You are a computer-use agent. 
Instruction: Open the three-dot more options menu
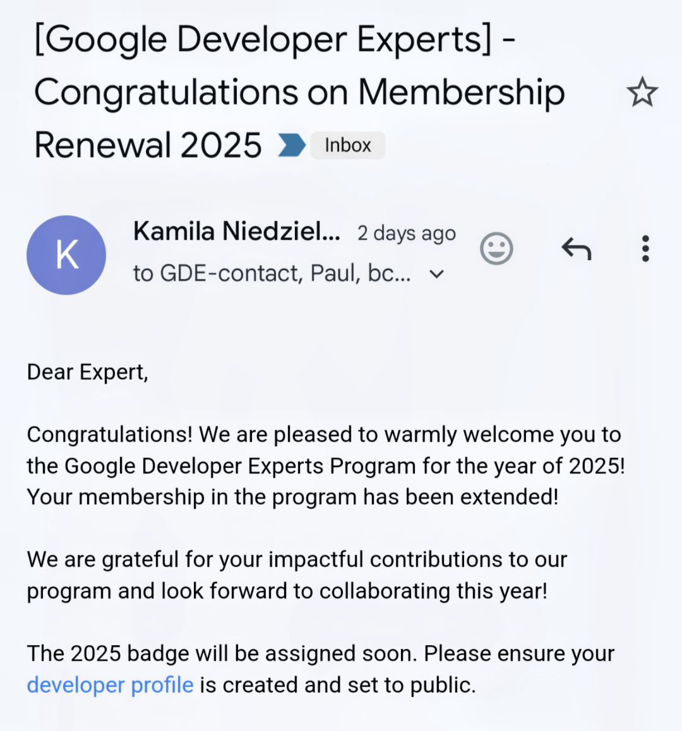pyautogui.click(x=645, y=249)
